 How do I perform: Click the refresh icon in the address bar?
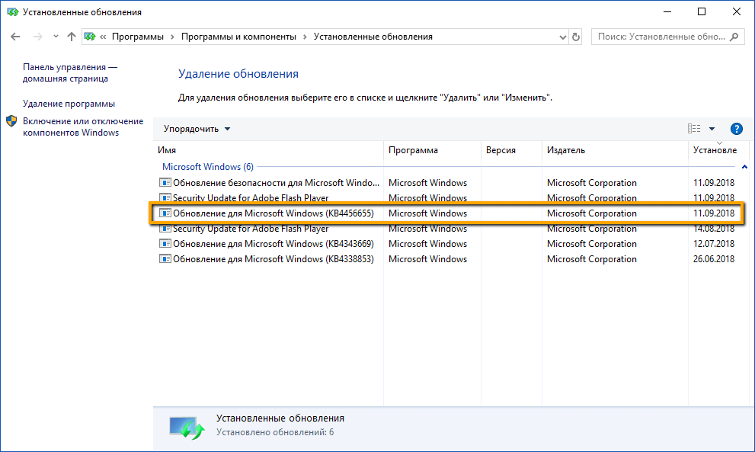[x=577, y=36]
